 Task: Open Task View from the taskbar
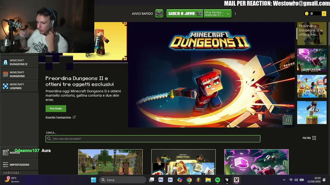click(152, 180)
